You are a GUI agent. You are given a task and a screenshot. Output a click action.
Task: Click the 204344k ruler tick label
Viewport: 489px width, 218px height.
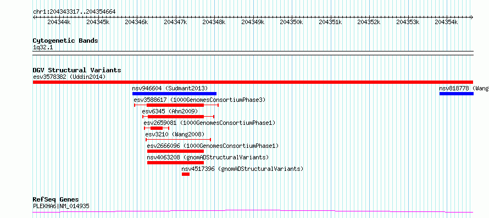point(59,22)
